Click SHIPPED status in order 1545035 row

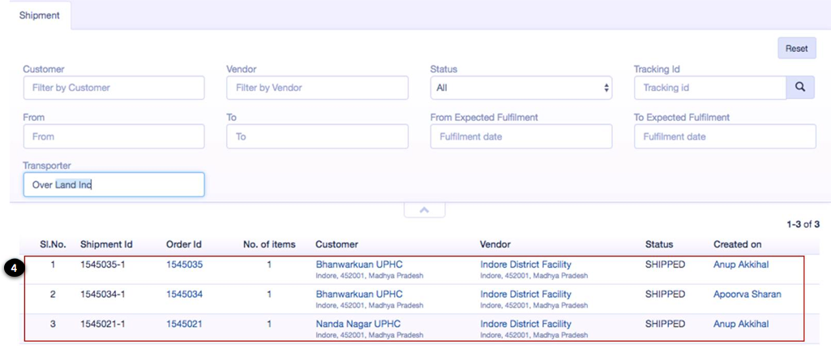[x=665, y=265]
